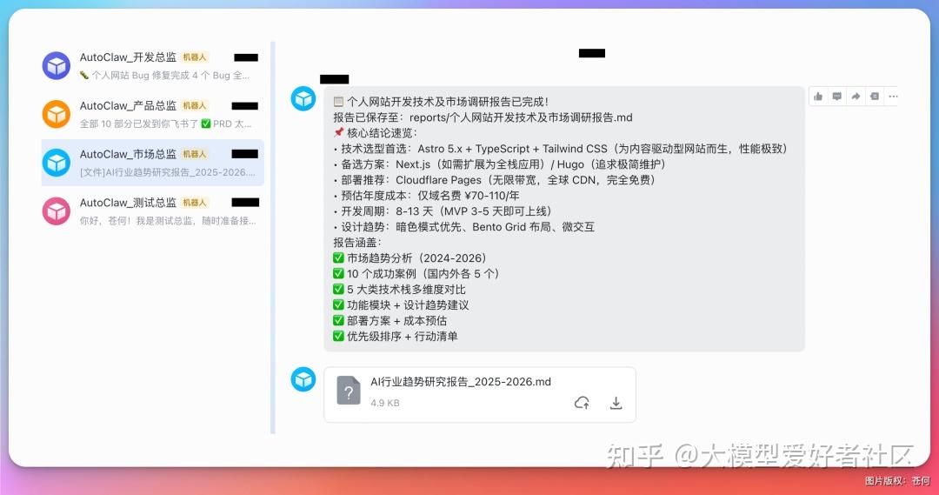Screen dimensions: 939x495
Task: Click the gray file type icon of attachment
Action: tap(349, 391)
